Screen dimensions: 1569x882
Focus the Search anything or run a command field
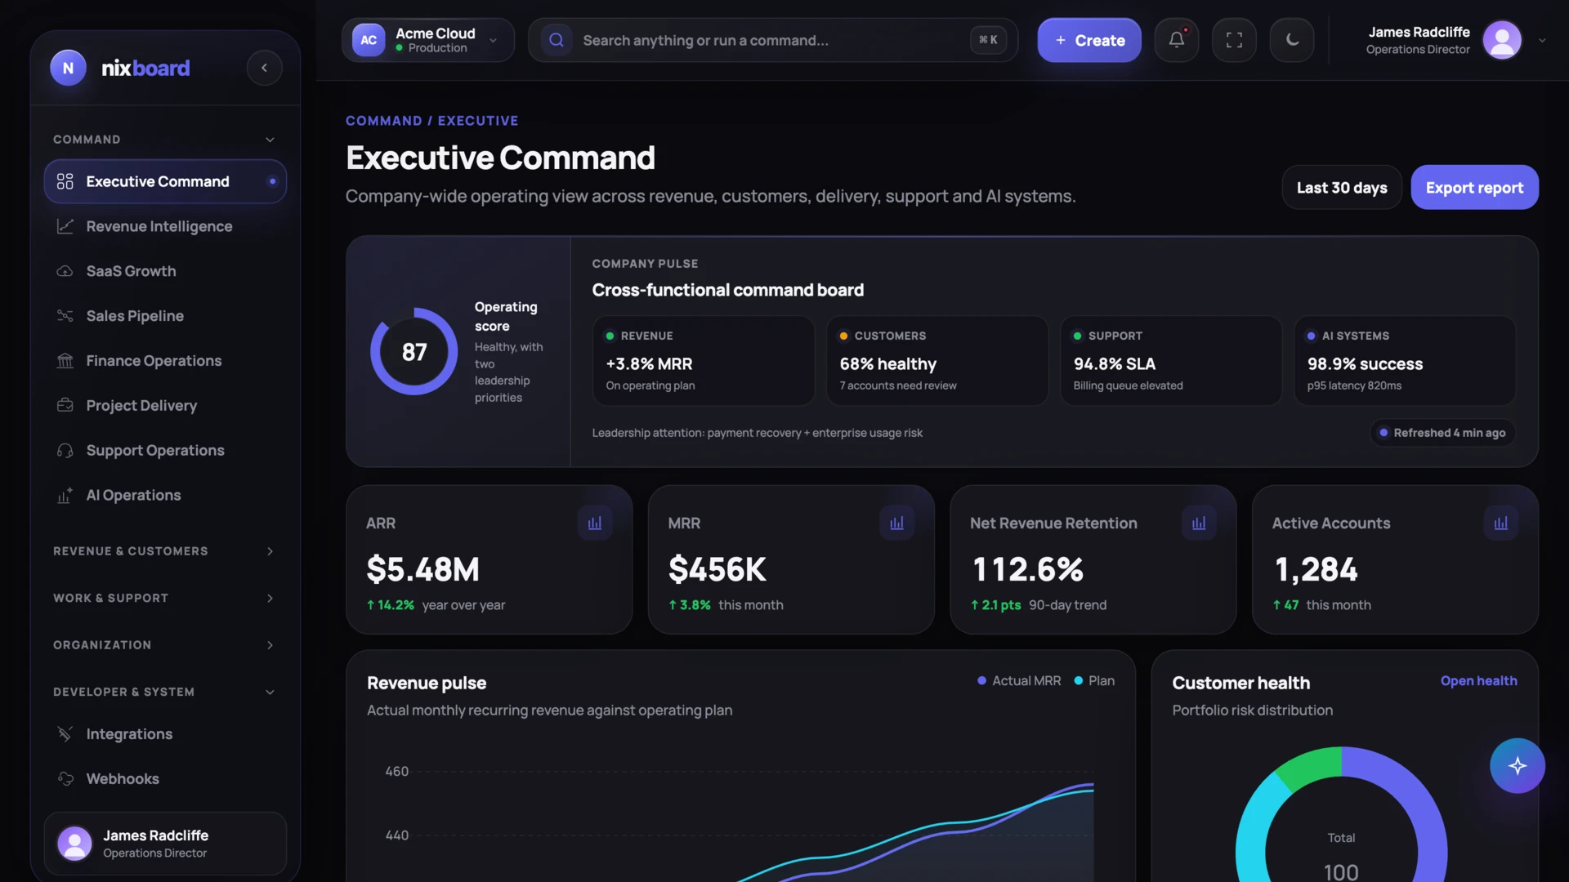click(x=772, y=40)
